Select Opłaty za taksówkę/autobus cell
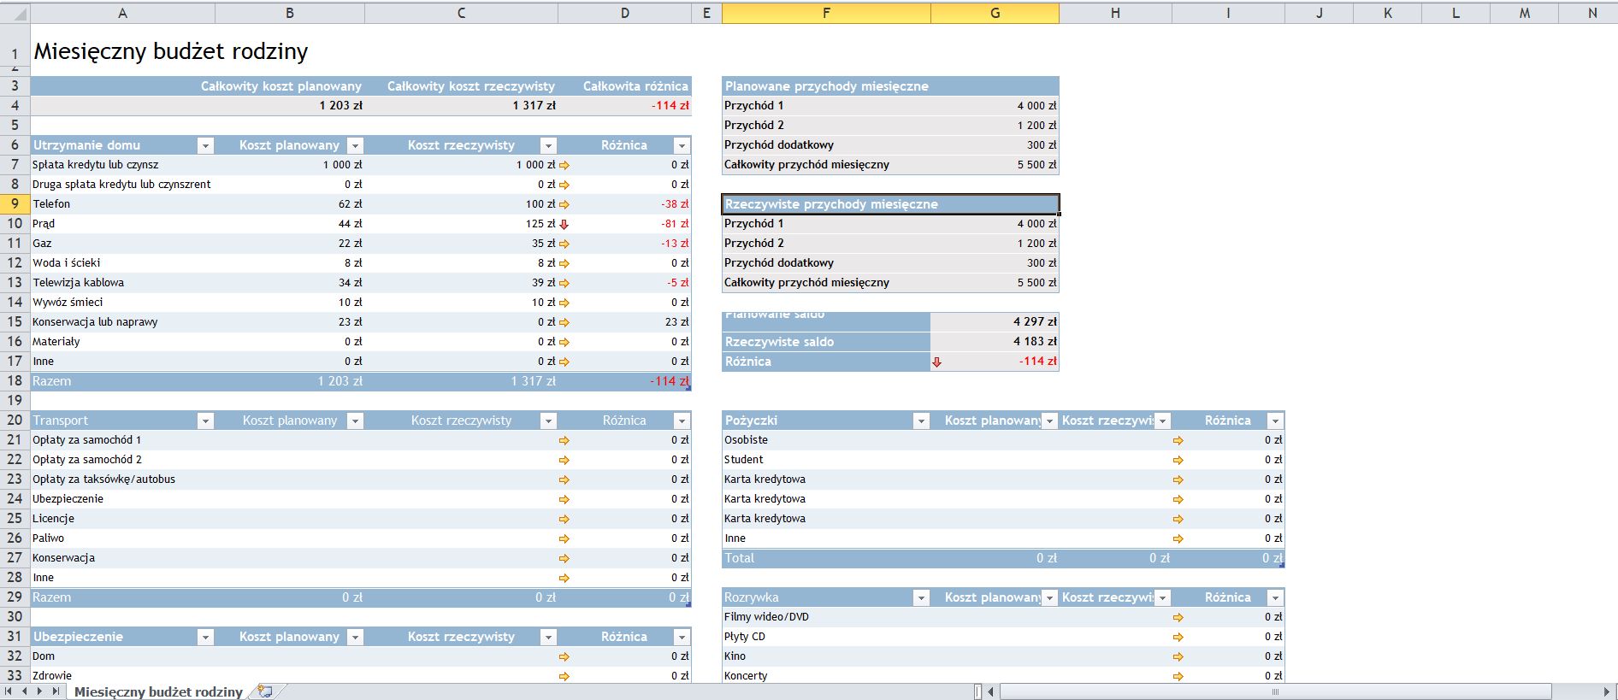 [122, 479]
